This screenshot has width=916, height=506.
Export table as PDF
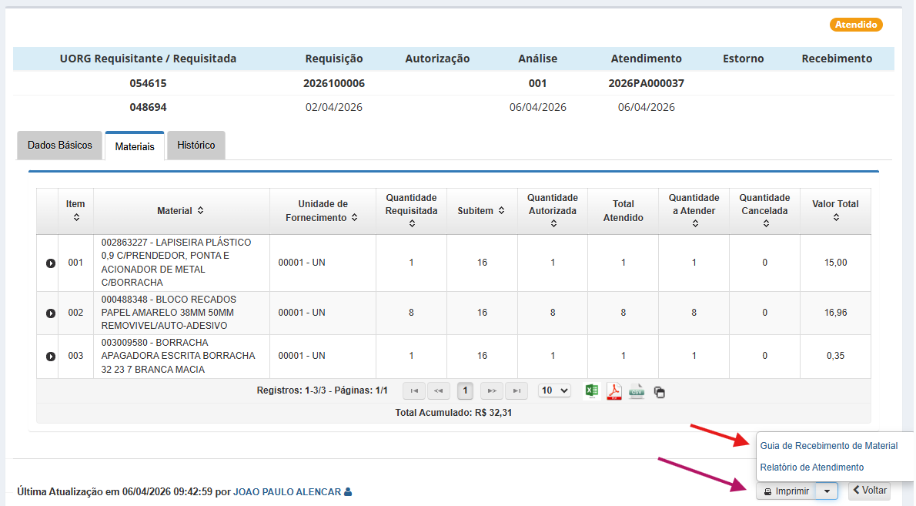click(614, 391)
